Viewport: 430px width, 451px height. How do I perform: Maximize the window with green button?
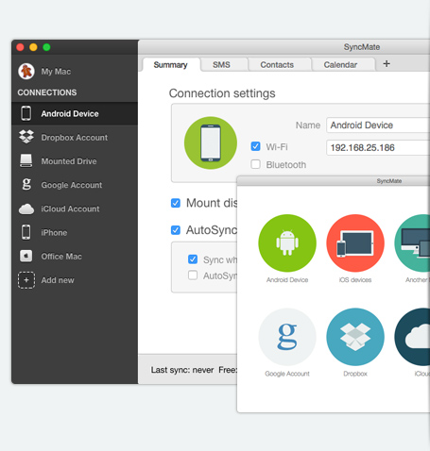click(46, 47)
